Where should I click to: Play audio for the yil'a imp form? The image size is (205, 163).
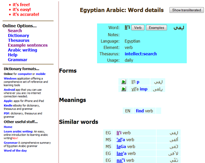(124, 89)
